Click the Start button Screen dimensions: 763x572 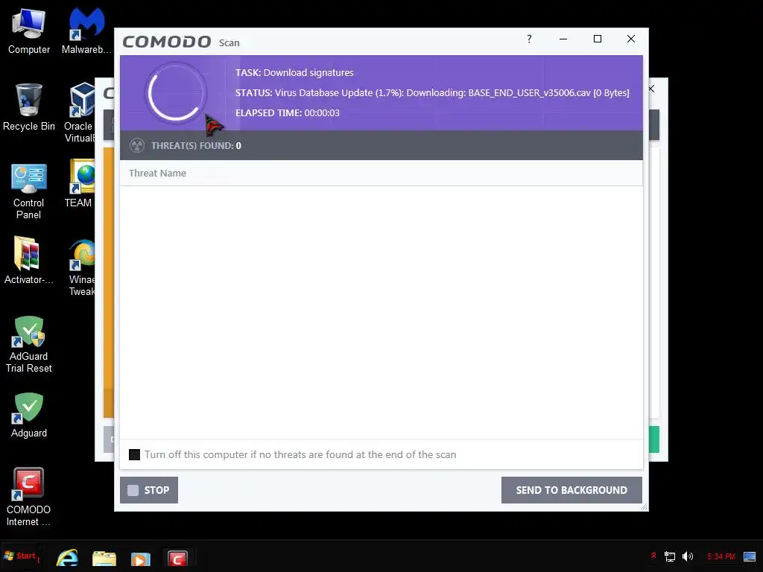20,556
